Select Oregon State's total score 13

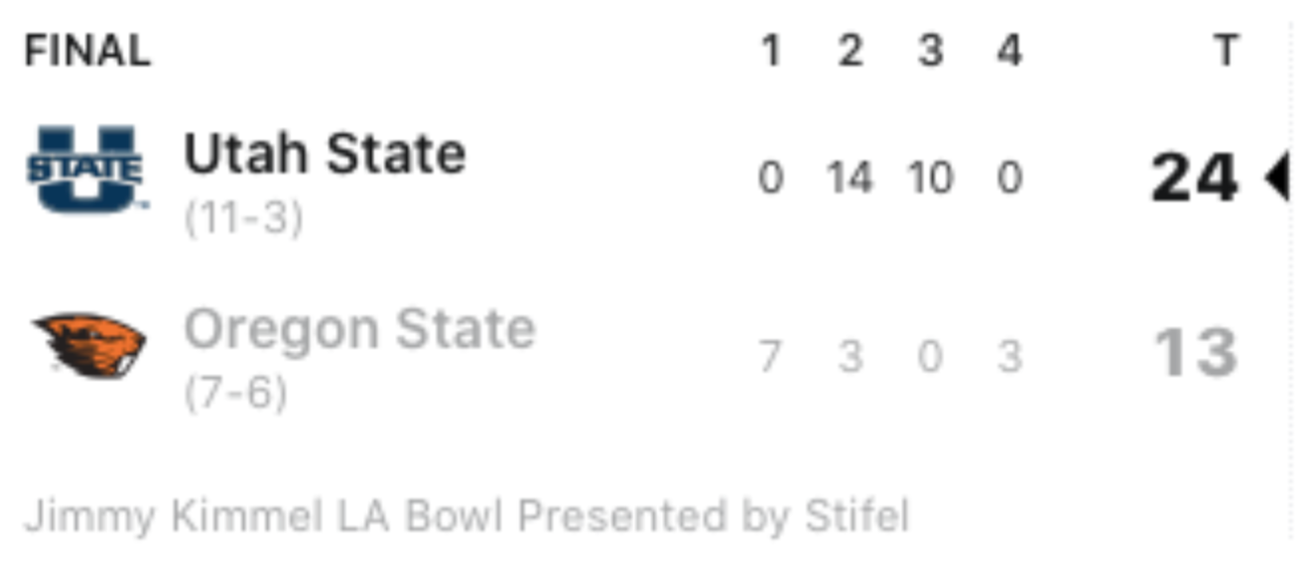[1197, 353]
